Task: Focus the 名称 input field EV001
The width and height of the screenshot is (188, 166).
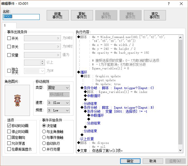Action: pyautogui.click(x=21, y=17)
